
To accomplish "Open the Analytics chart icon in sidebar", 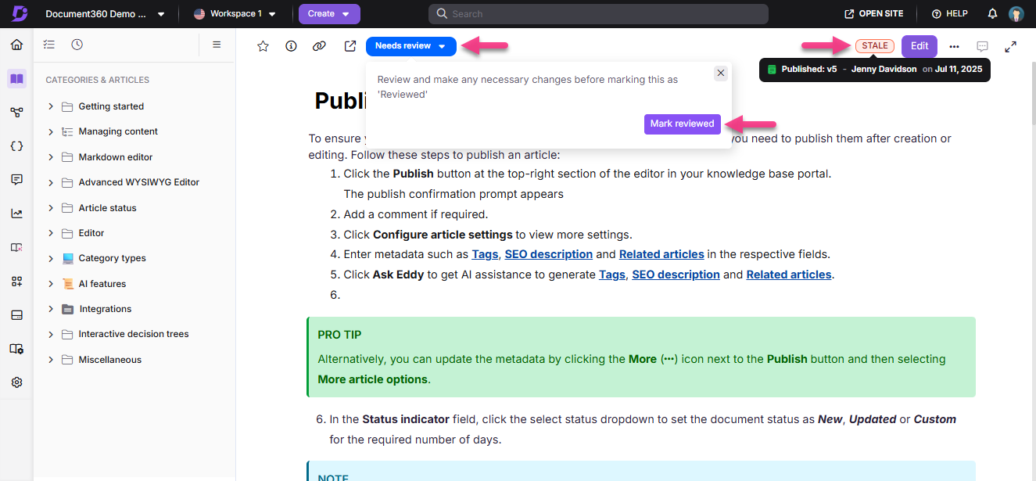I will click(16, 213).
